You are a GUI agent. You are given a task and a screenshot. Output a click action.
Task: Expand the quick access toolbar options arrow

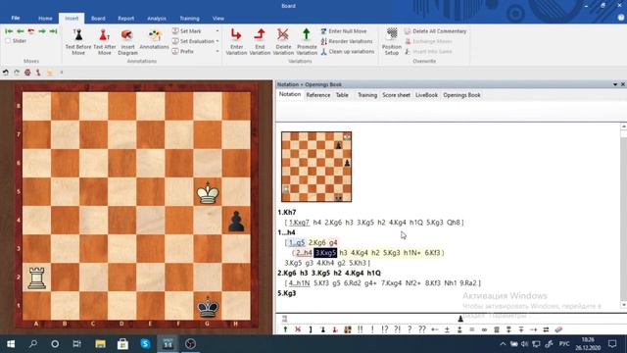62,73
